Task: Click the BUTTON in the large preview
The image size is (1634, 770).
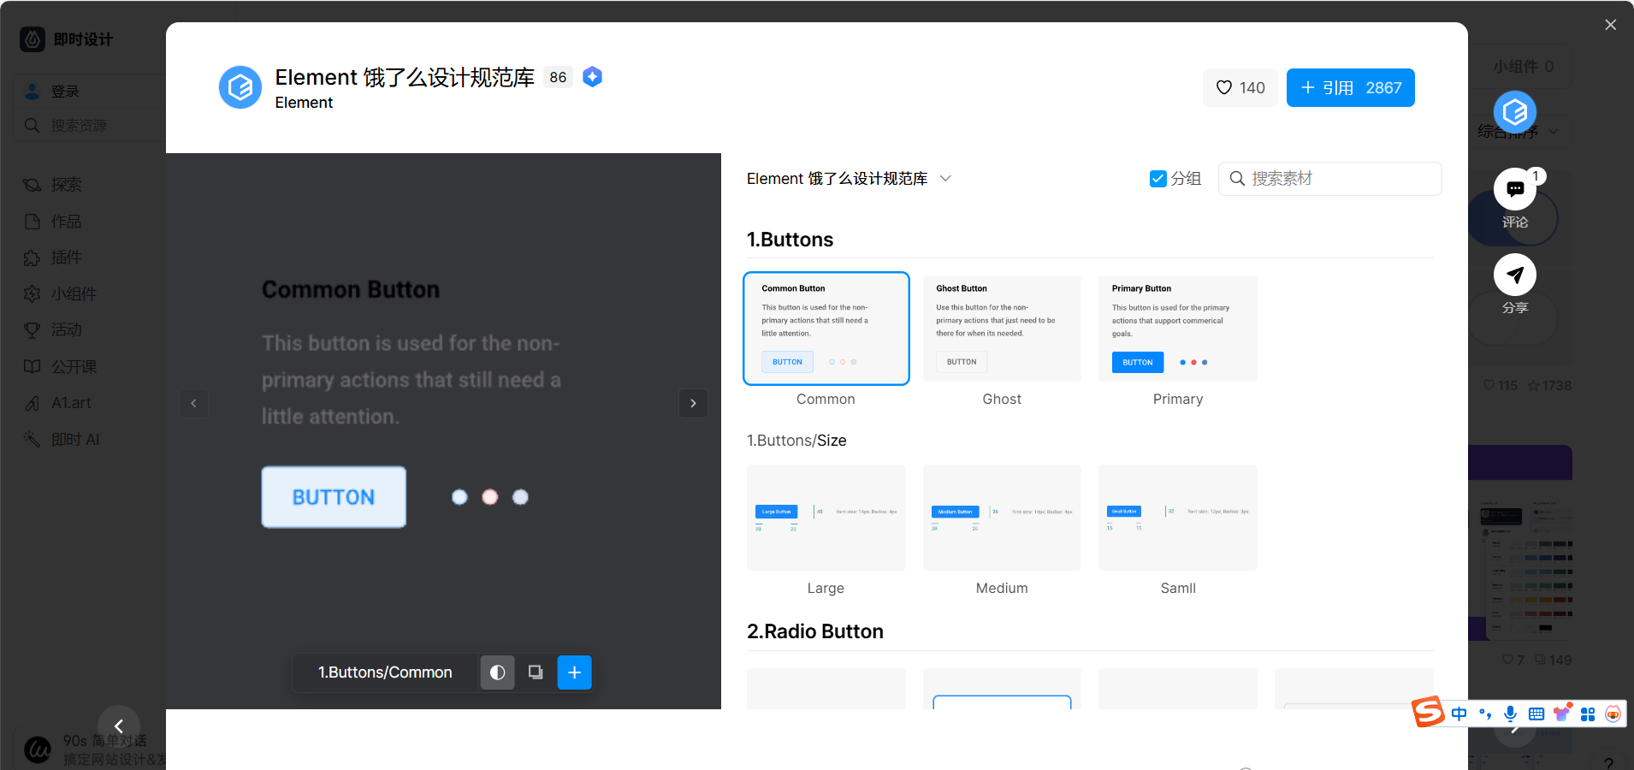Action: [334, 497]
